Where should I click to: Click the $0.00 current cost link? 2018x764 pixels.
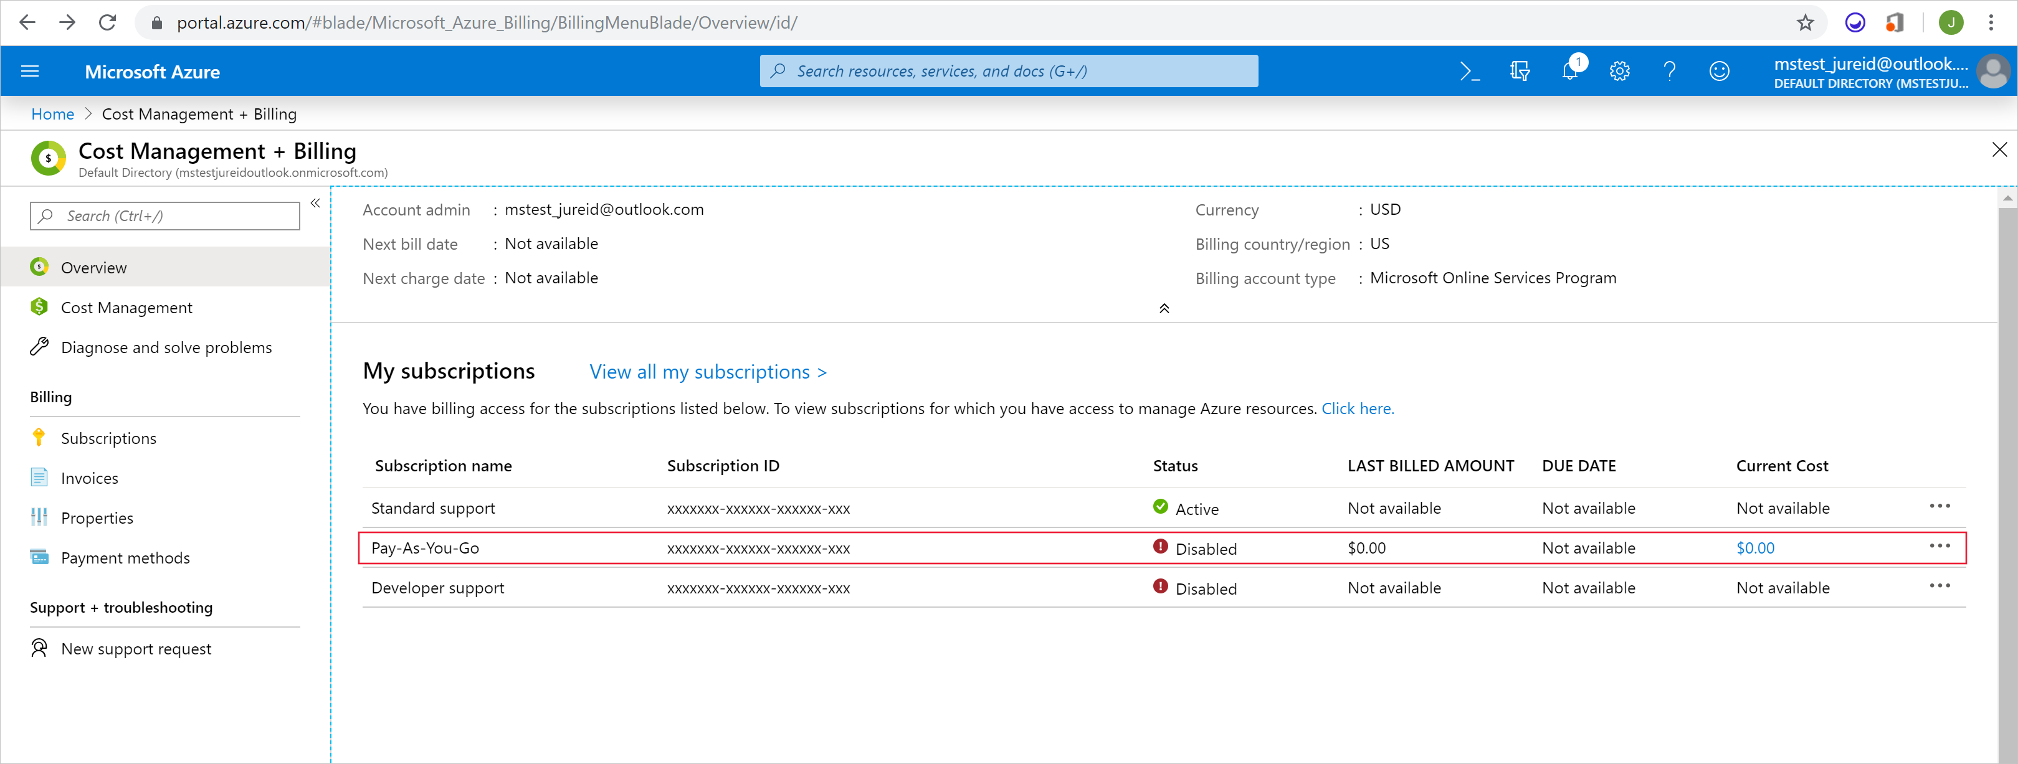click(x=1755, y=548)
